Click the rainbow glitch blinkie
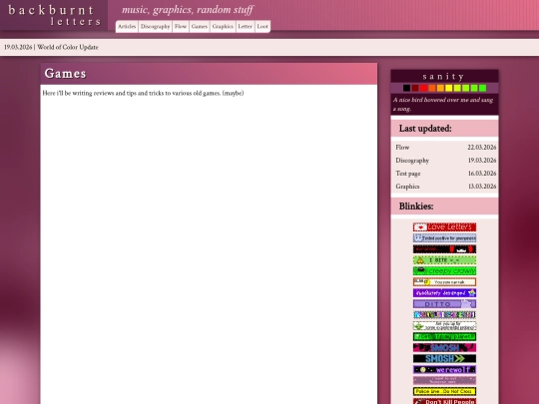The height and width of the screenshot is (404, 539). tap(444, 314)
